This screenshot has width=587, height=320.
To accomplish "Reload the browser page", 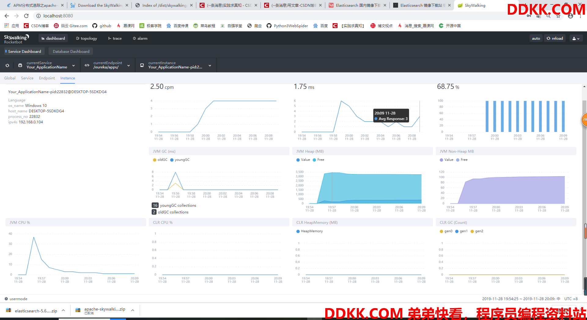I will 26,16.
